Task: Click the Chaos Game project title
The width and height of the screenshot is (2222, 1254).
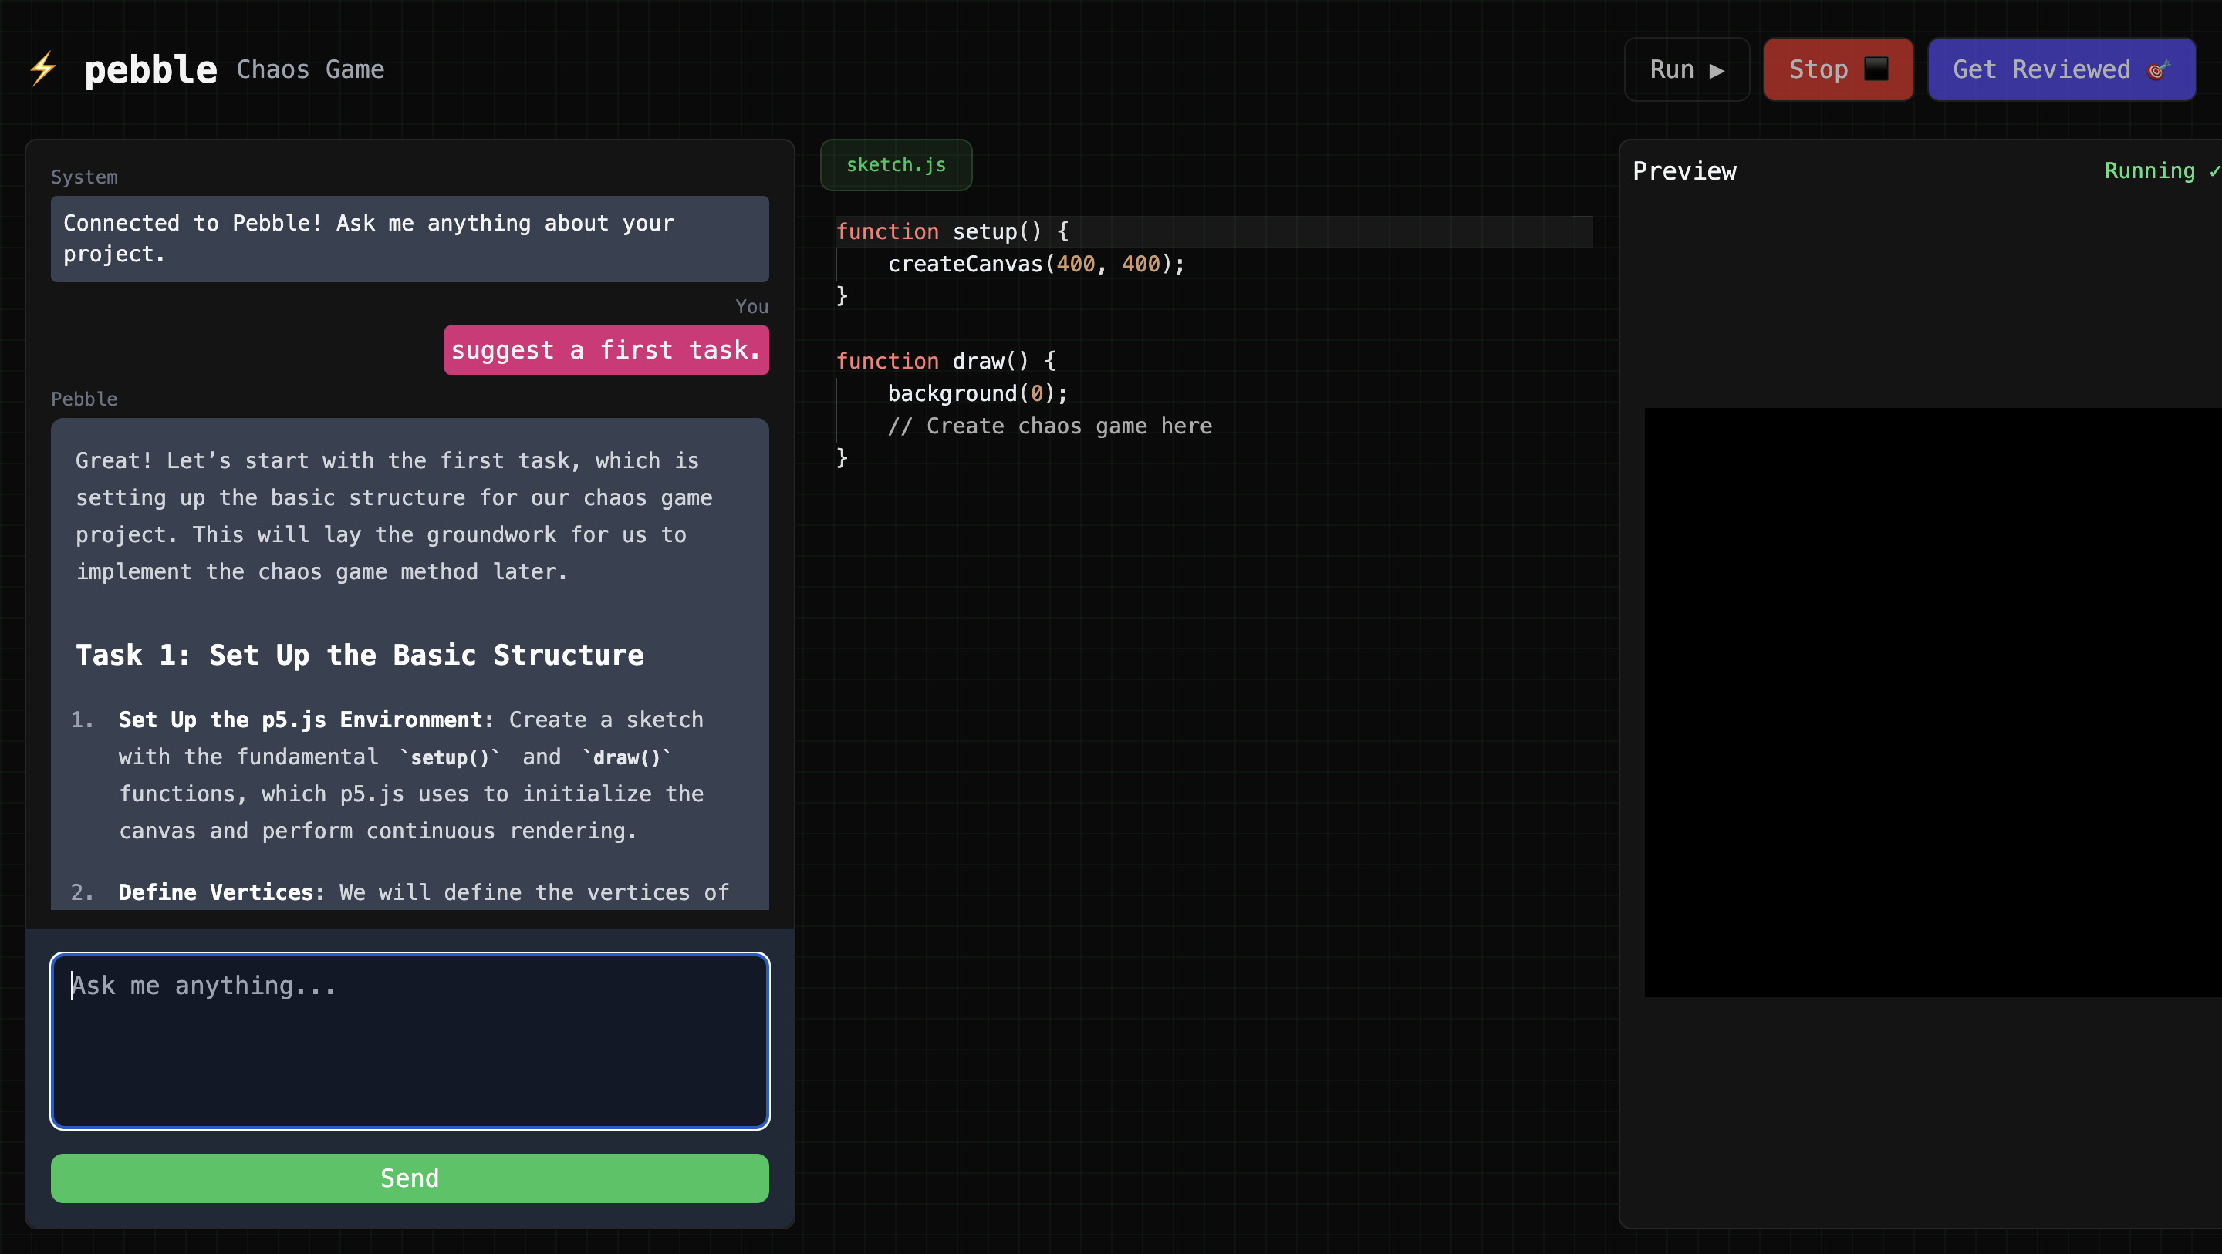Action: point(310,69)
